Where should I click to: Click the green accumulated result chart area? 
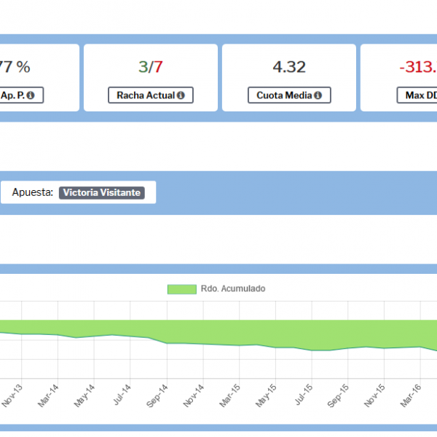pos(219,331)
